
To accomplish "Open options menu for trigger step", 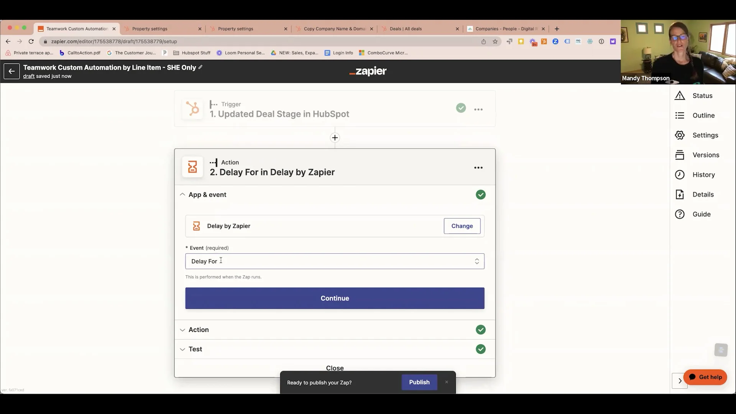I will (x=478, y=109).
